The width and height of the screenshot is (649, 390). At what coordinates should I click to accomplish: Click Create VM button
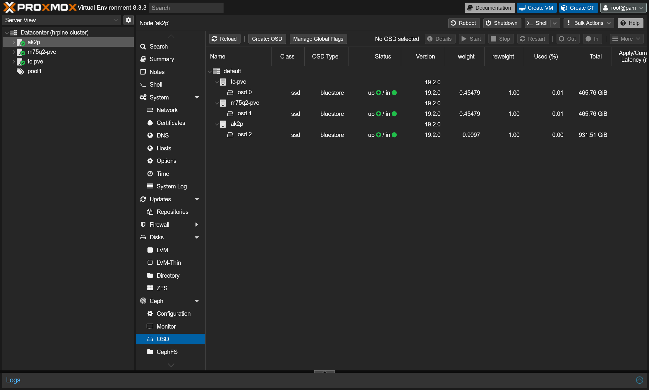[537, 8]
